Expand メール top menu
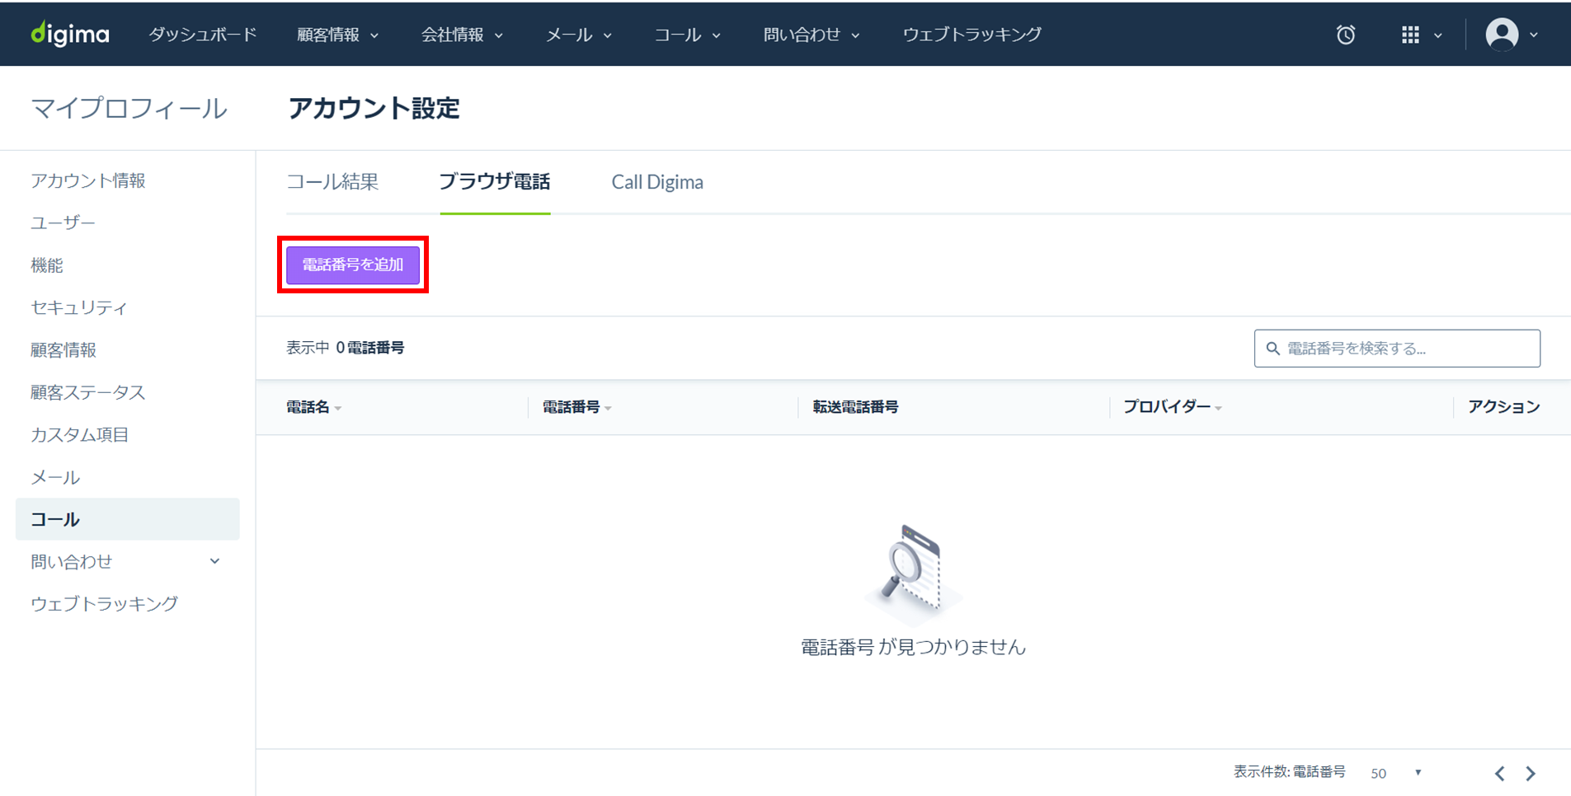 579,35
